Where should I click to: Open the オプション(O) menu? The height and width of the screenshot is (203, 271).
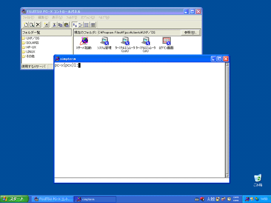coord(88,18)
